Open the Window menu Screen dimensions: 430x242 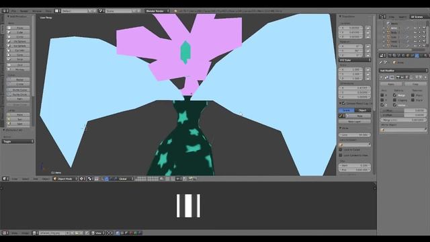[x=37, y=11]
